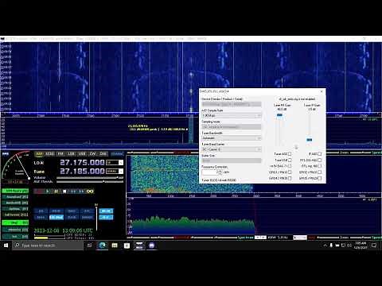Click the S-meter gauge
Viewport: 382px width, 286px height.
(16, 165)
